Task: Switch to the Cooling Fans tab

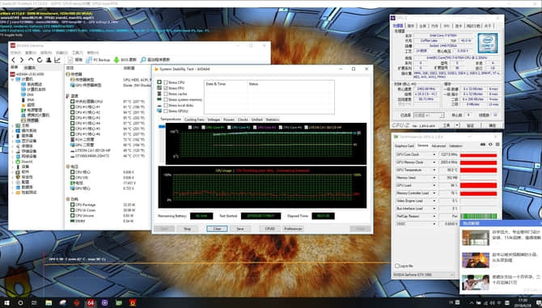Action: pyautogui.click(x=194, y=120)
